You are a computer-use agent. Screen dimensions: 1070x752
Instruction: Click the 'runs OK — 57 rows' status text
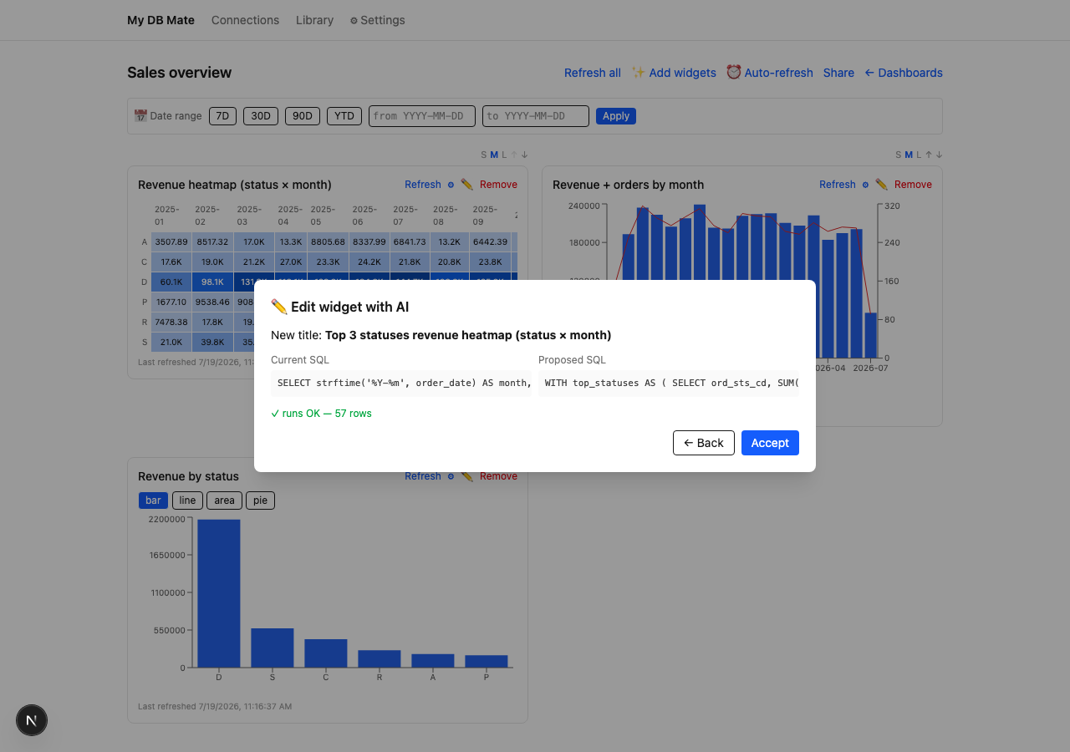coord(321,414)
